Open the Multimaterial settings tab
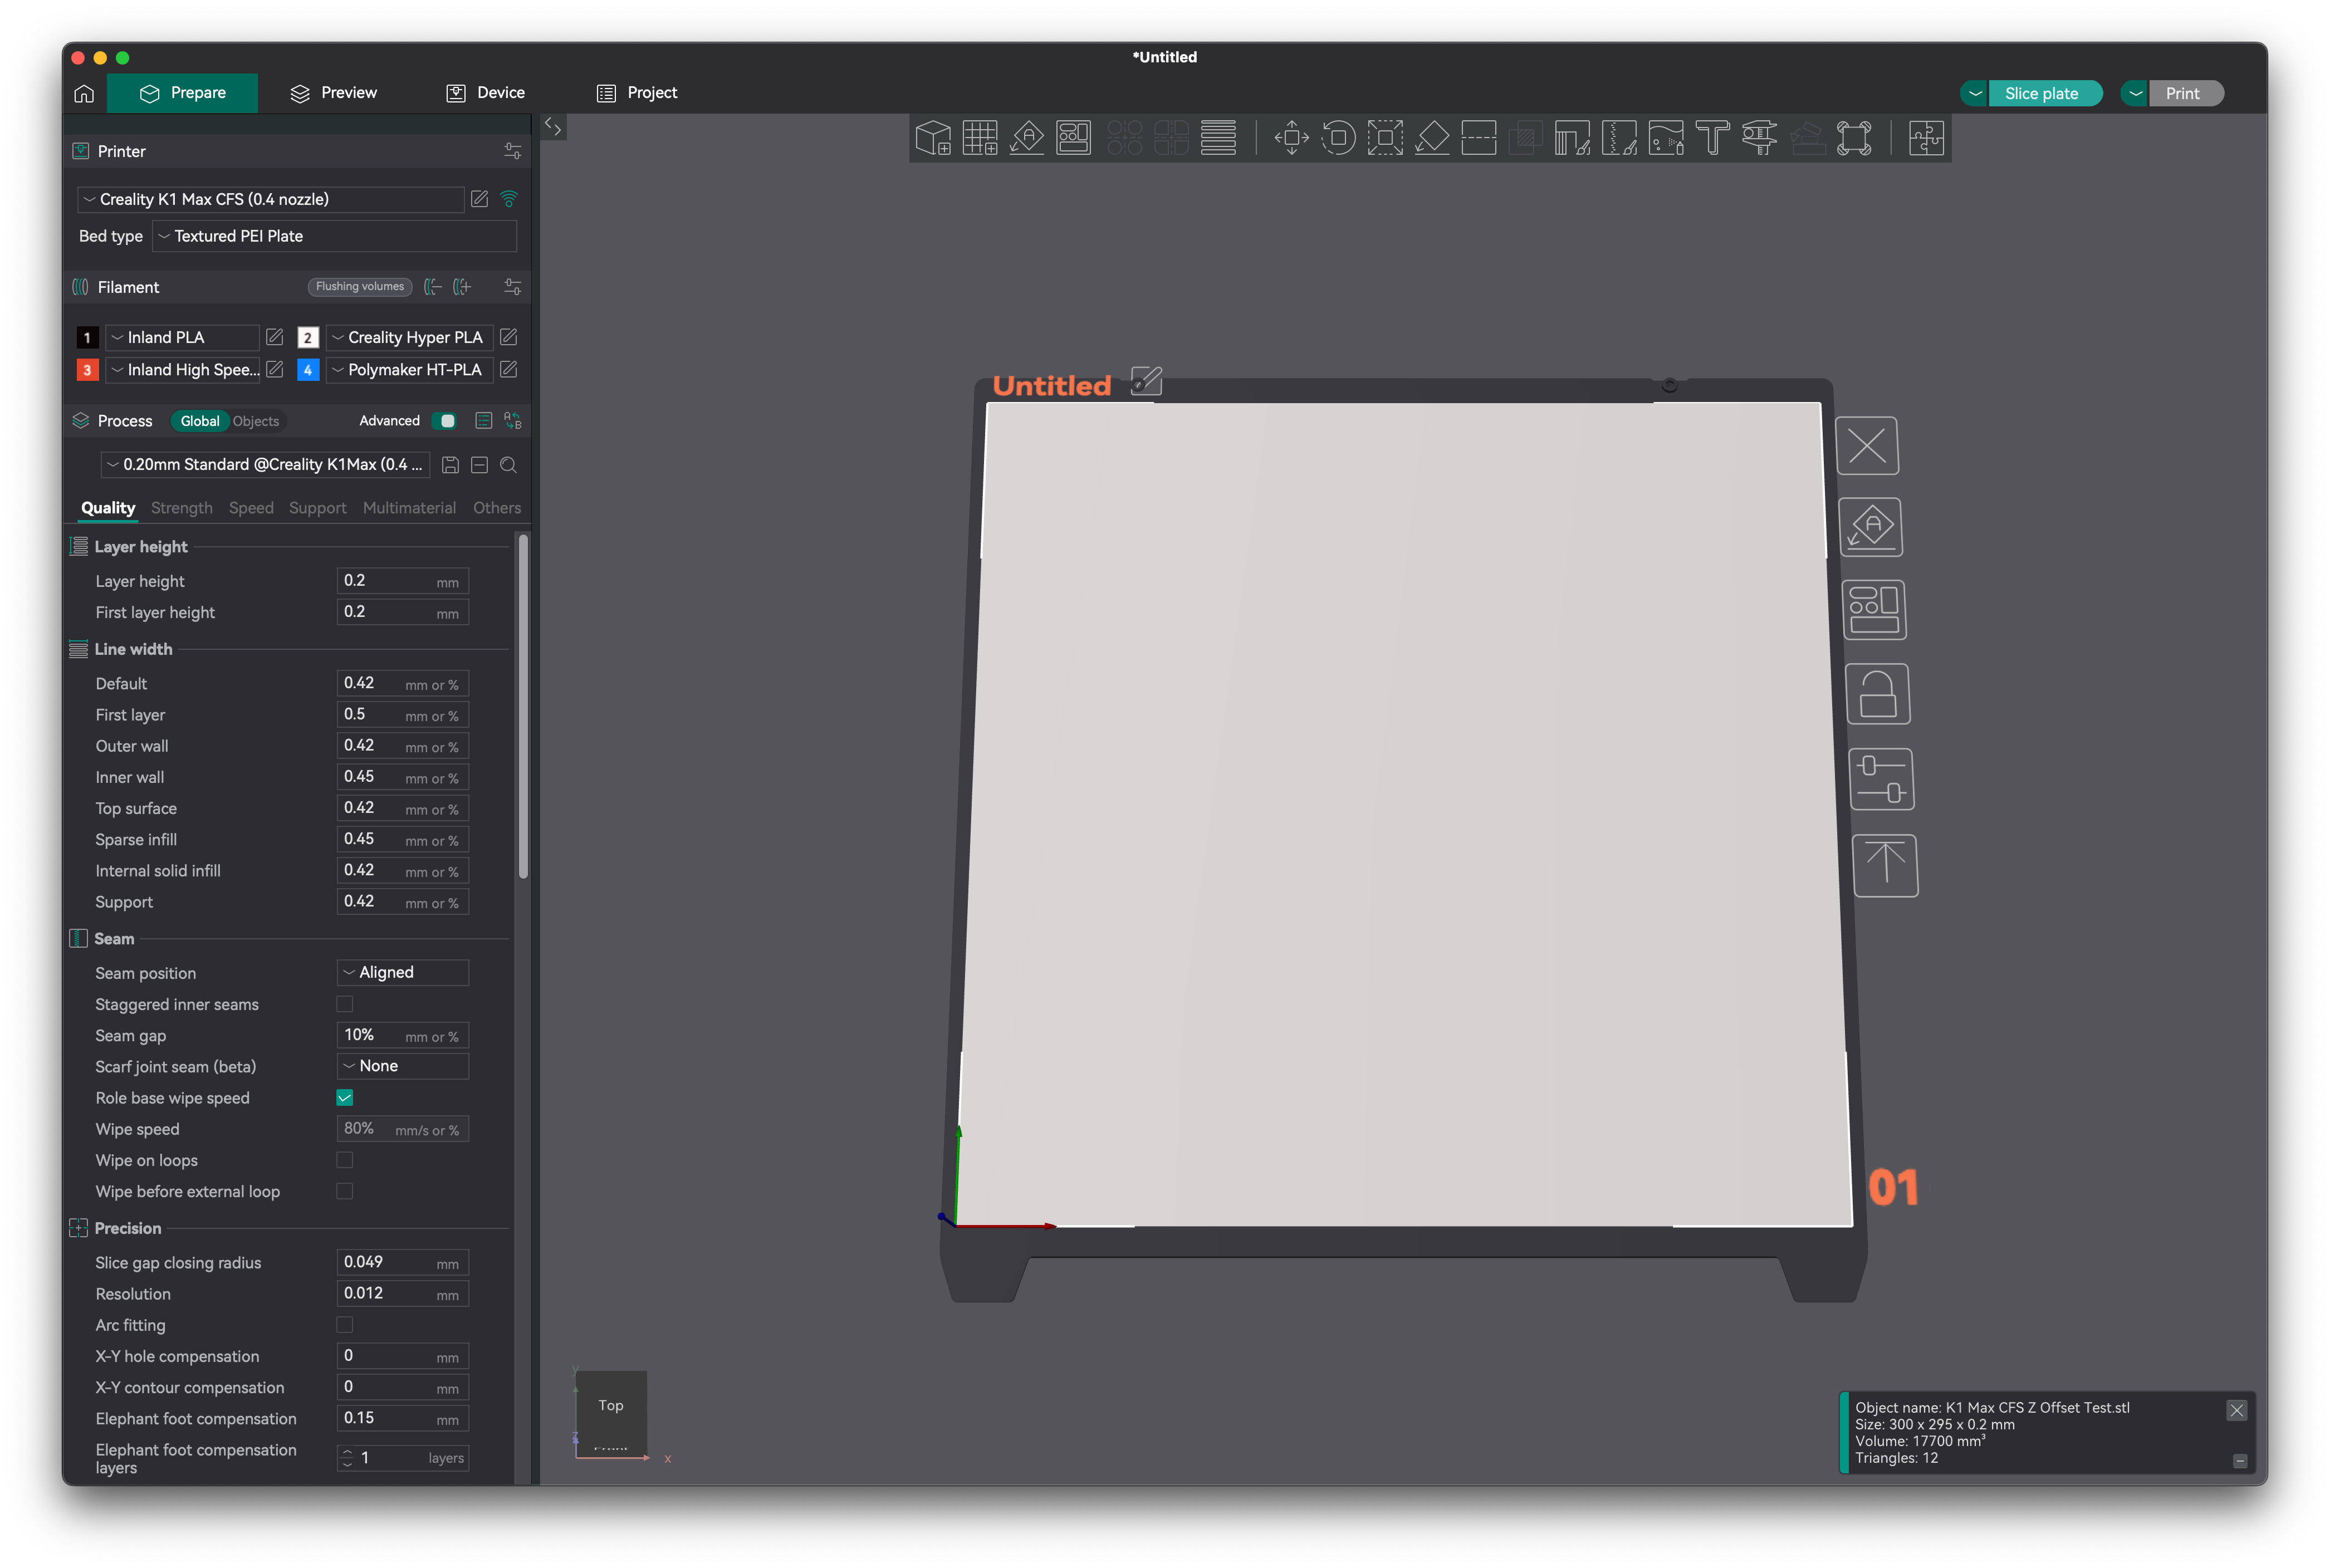The height and width of the screenshot is (1568, 2330). (409, 508)
